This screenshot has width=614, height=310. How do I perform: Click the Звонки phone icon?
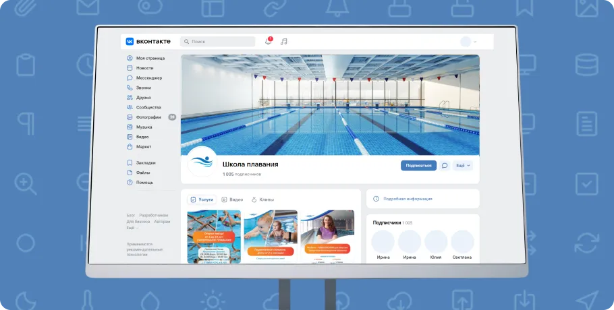(130, 88)
